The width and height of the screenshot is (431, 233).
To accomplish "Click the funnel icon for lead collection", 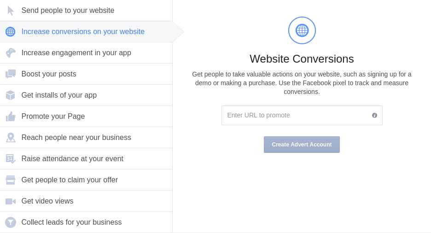I will [10, 222].
